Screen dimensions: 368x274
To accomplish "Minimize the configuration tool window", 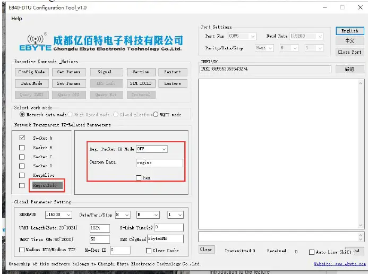I will tap(325, 7).
